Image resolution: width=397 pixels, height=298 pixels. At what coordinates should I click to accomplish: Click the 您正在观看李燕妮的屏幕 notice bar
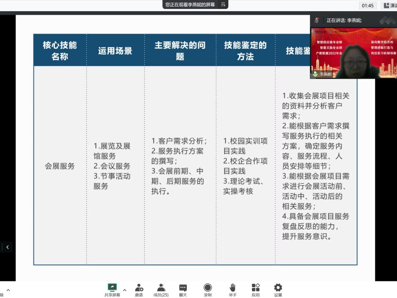190,5
